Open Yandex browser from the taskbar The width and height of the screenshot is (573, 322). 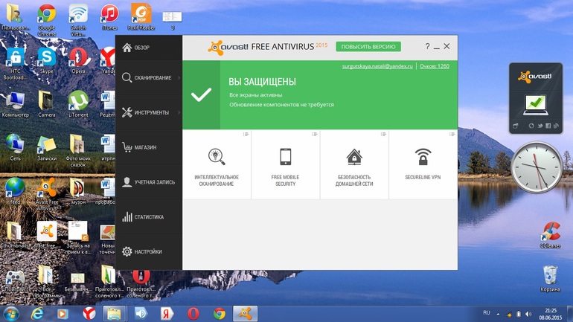(89, 314)
